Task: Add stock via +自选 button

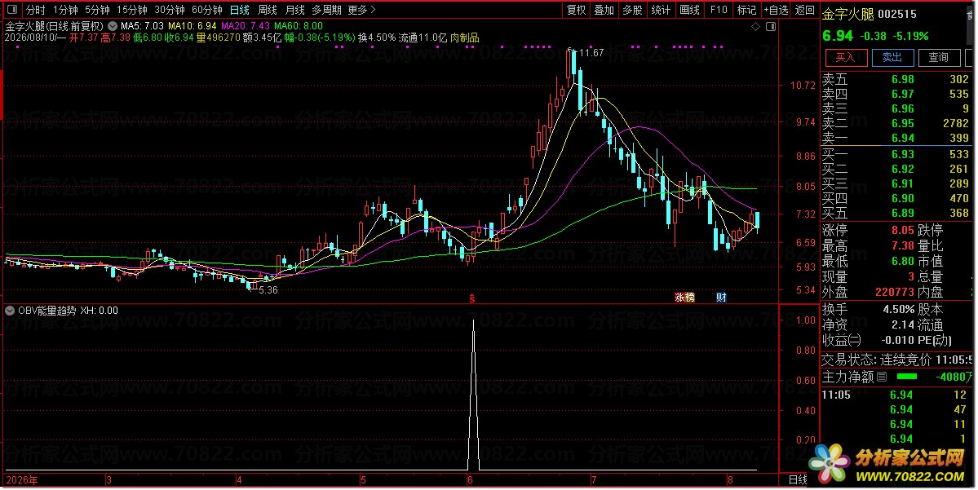Action: coord(776,10)
